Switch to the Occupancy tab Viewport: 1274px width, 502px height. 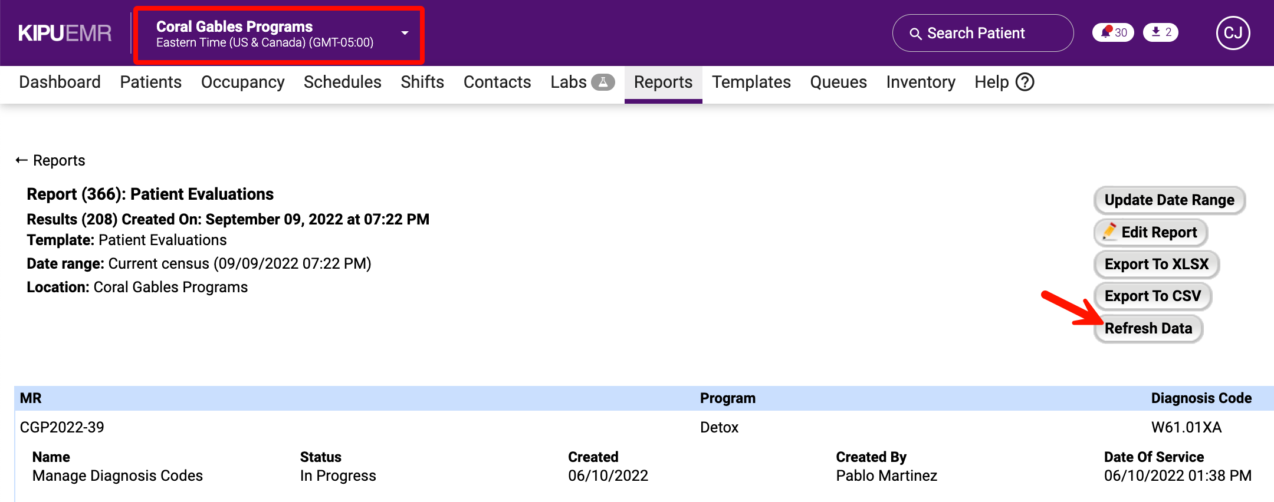[242, 82]
